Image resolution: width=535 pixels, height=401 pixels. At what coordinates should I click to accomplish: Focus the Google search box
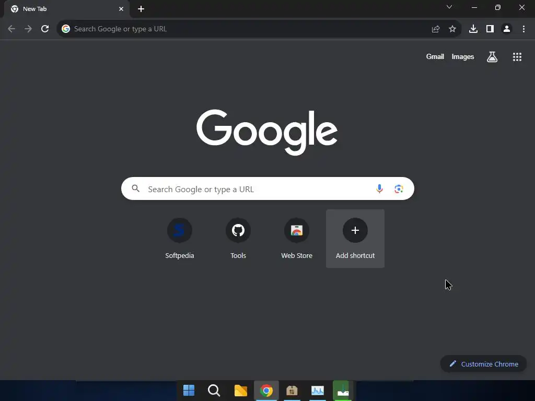(267, 188)
